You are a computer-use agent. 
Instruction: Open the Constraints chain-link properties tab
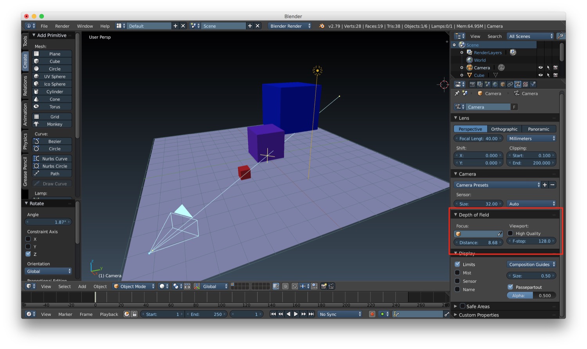(510, 84)
